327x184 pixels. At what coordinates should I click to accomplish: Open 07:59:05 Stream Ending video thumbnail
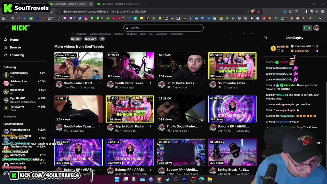pos(232,109)
